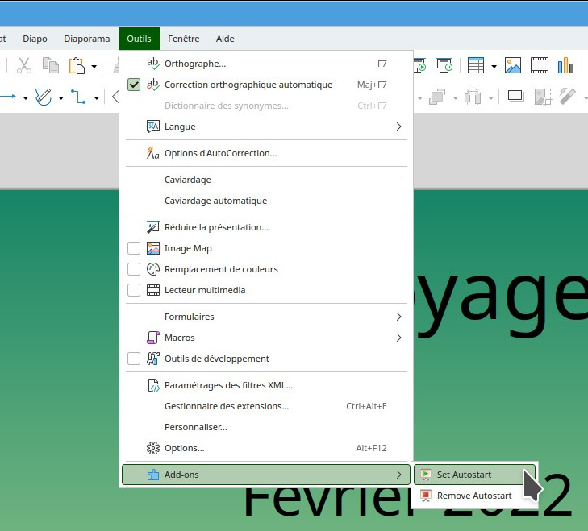Select the Line arrow drawing tool
588x531 pixels.
coord(8,97)
